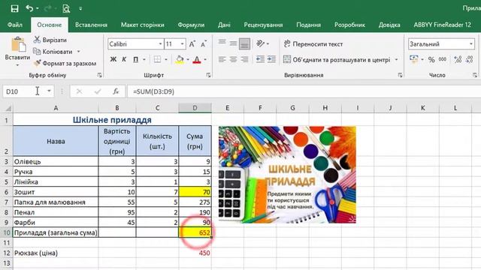Apply yellow fill color bucket
481x270 pixels.
(x=180, y=59)
